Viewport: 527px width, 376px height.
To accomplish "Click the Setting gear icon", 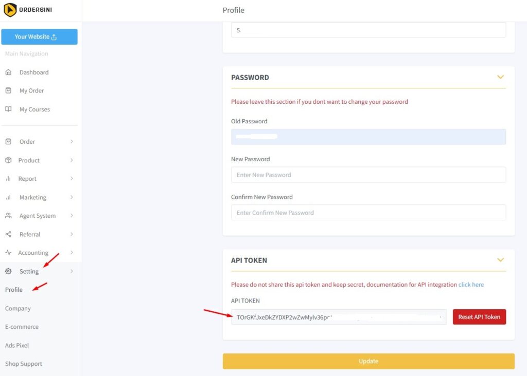I will (8, 271).
